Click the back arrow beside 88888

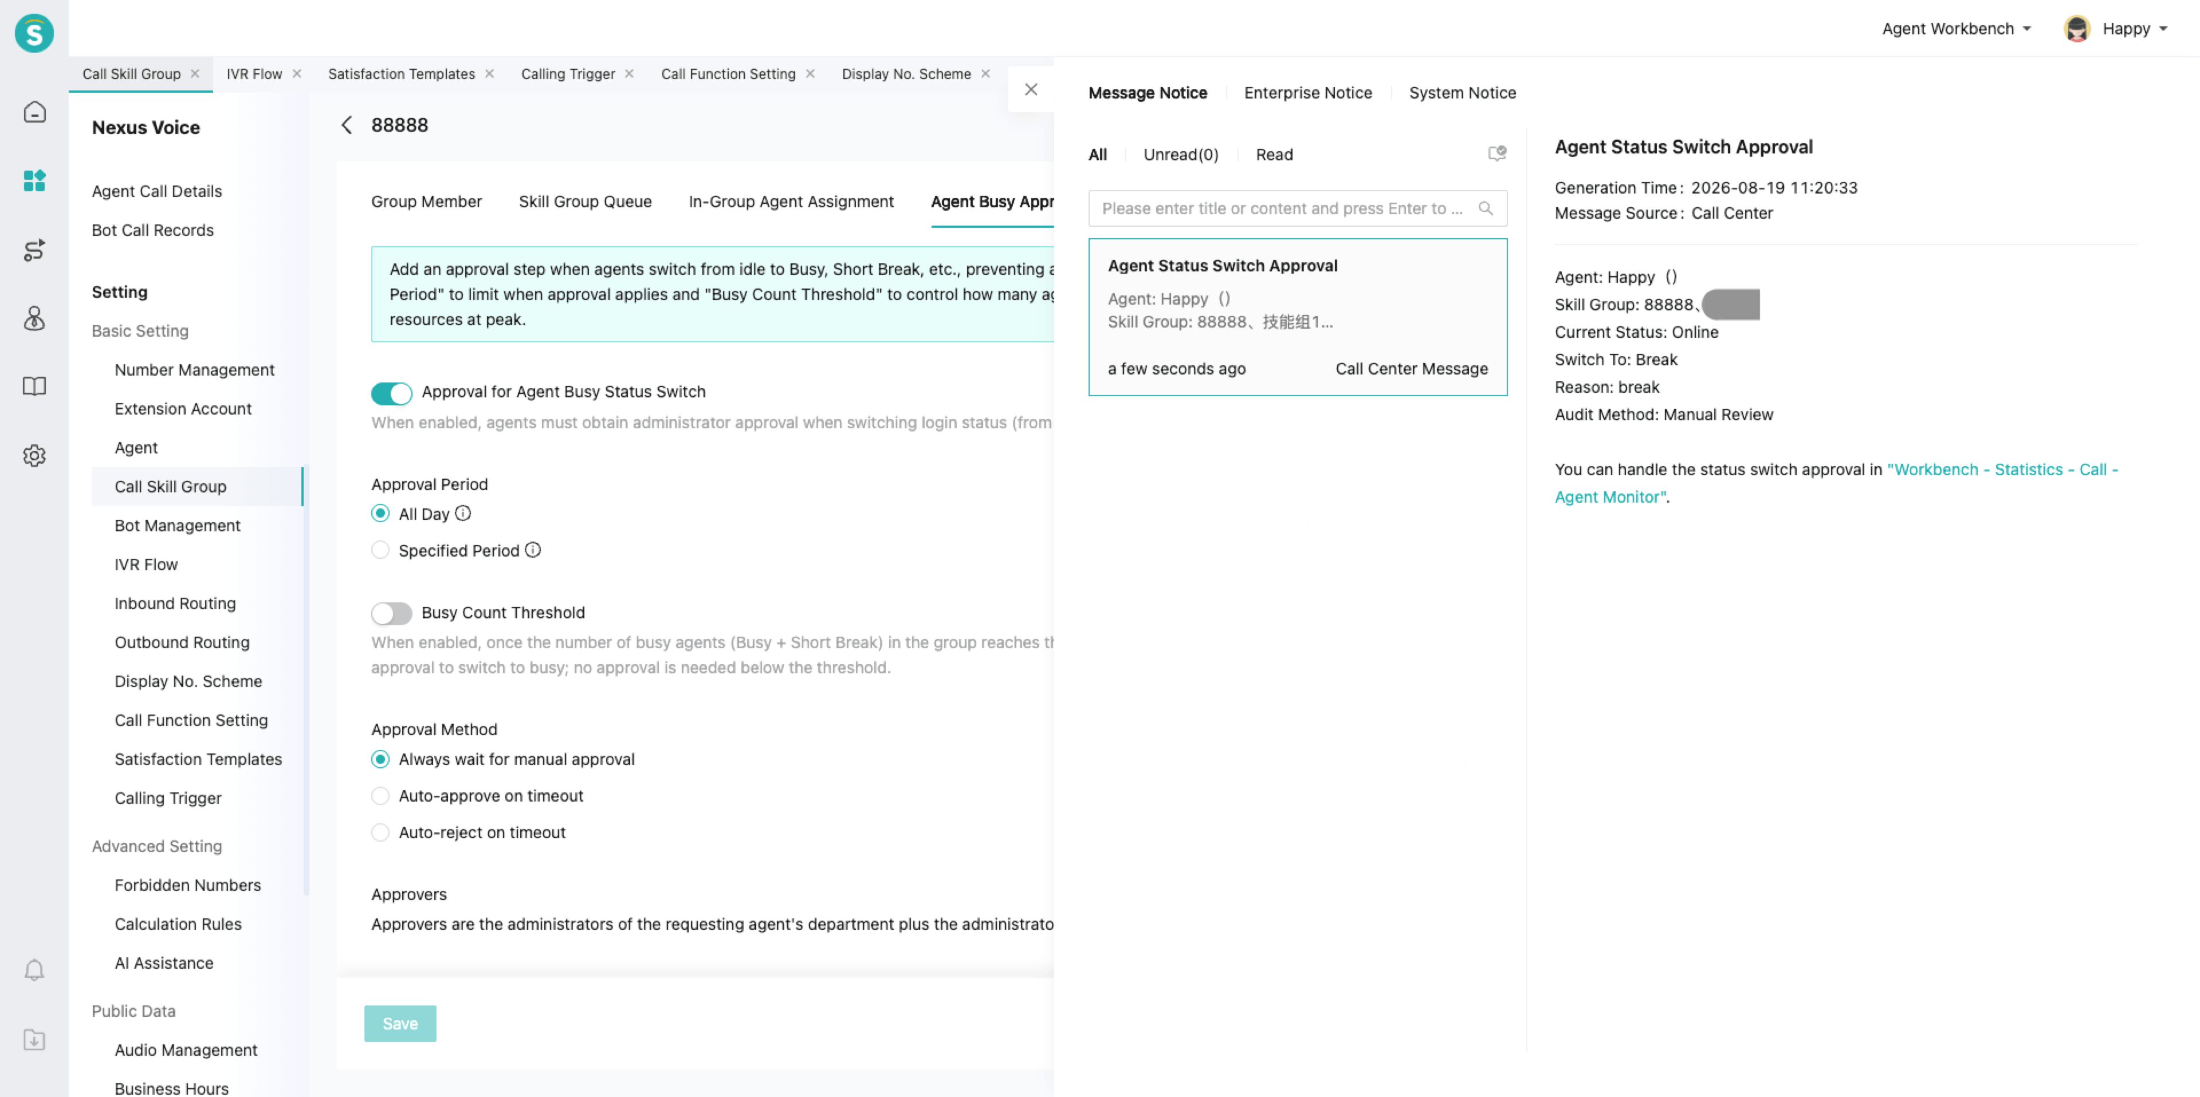click(346, 125)
